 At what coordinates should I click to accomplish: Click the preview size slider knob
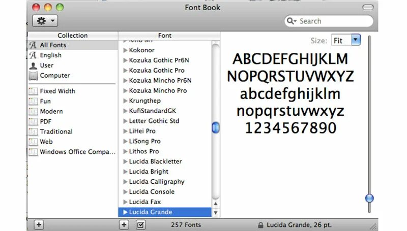click(369, 199)
